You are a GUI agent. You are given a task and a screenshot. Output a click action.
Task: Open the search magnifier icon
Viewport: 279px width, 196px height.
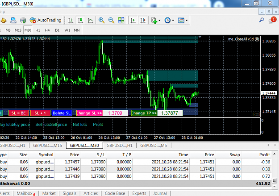pos(262,20)
